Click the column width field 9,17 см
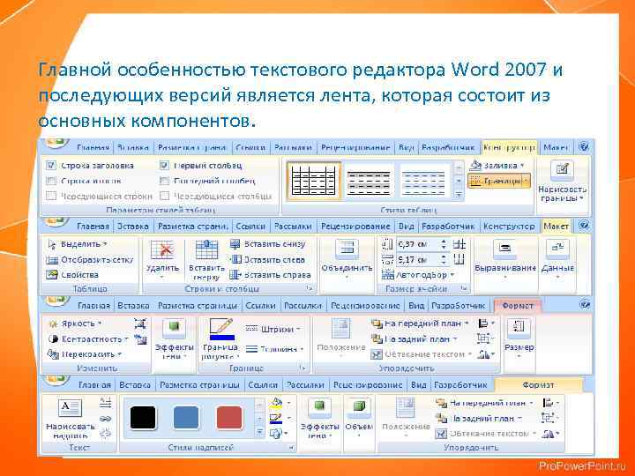635x476 pixels. 417,259
